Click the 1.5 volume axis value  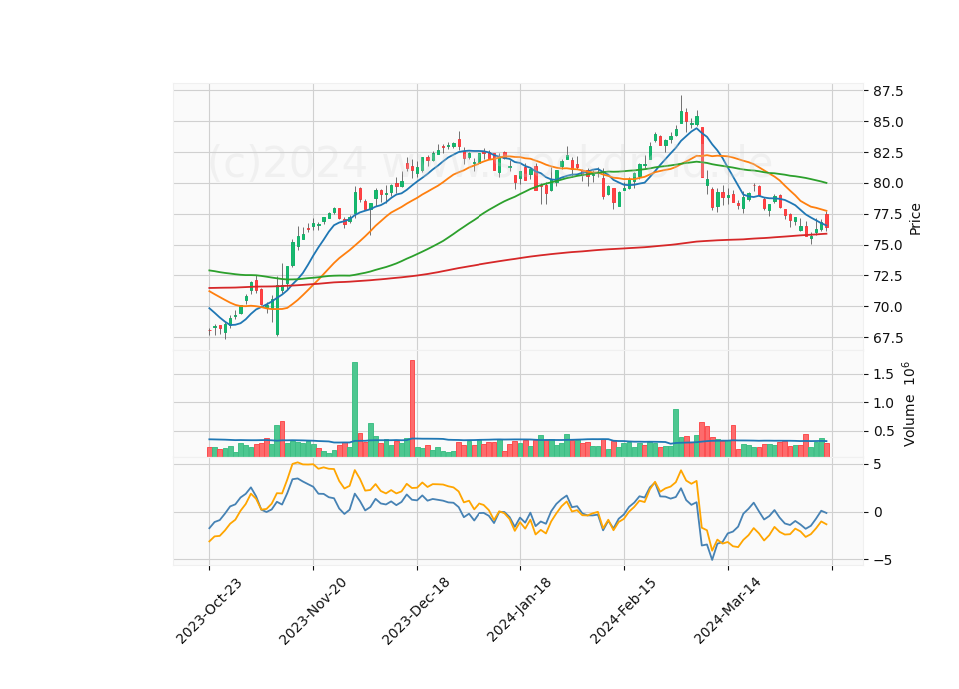pos(883,374)
